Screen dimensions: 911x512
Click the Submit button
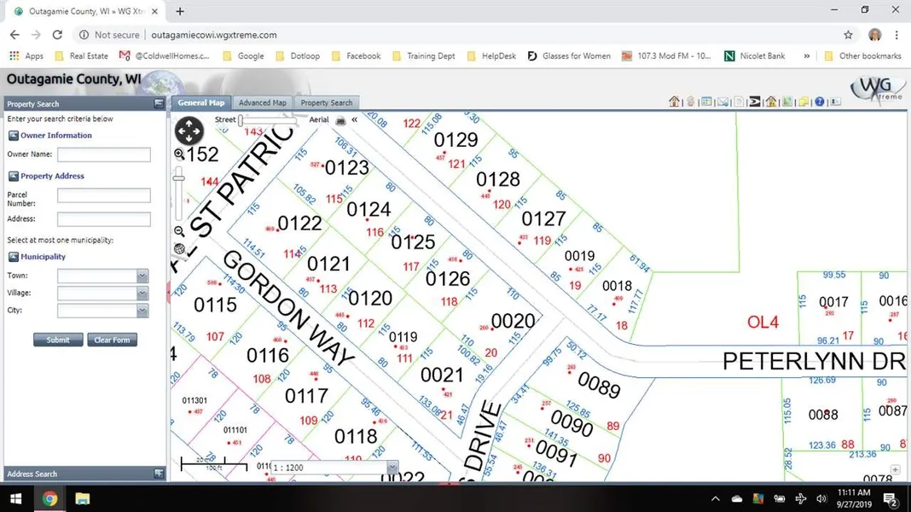(58, 340)
